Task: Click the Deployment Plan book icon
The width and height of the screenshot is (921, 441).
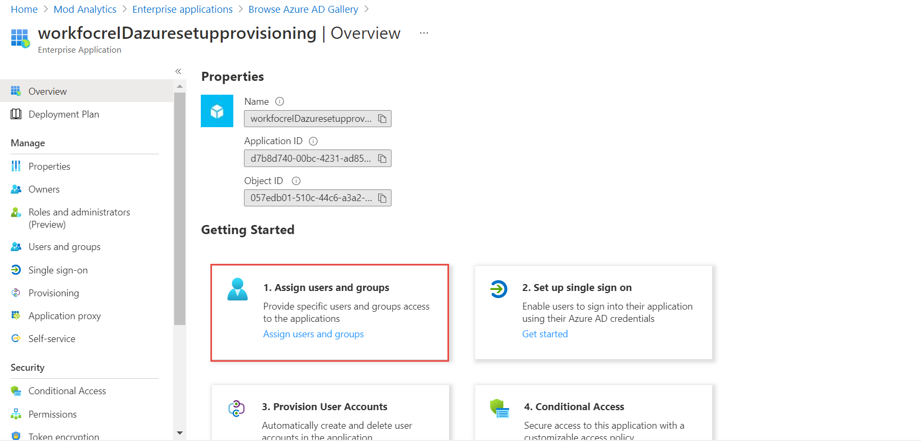Action: (x=16, y=114)
